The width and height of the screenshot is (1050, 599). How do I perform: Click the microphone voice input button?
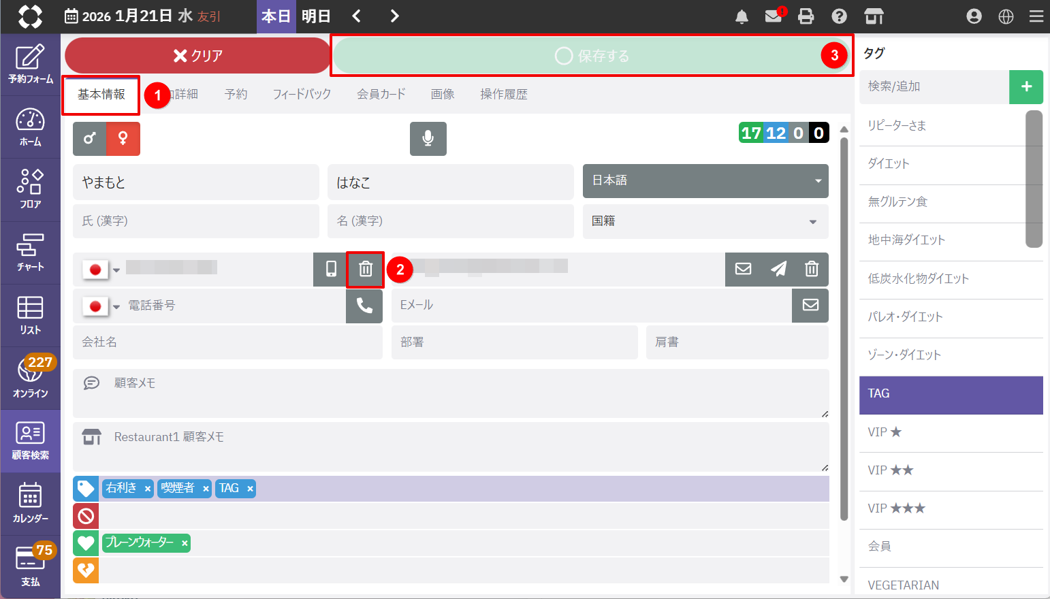pyautogui.click(x=428, y=139)
